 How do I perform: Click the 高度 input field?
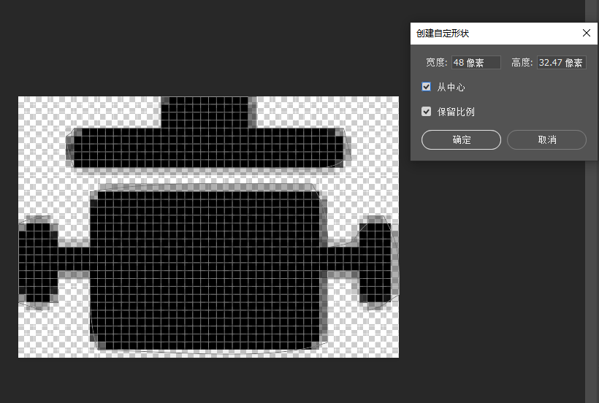click(562, 62)
